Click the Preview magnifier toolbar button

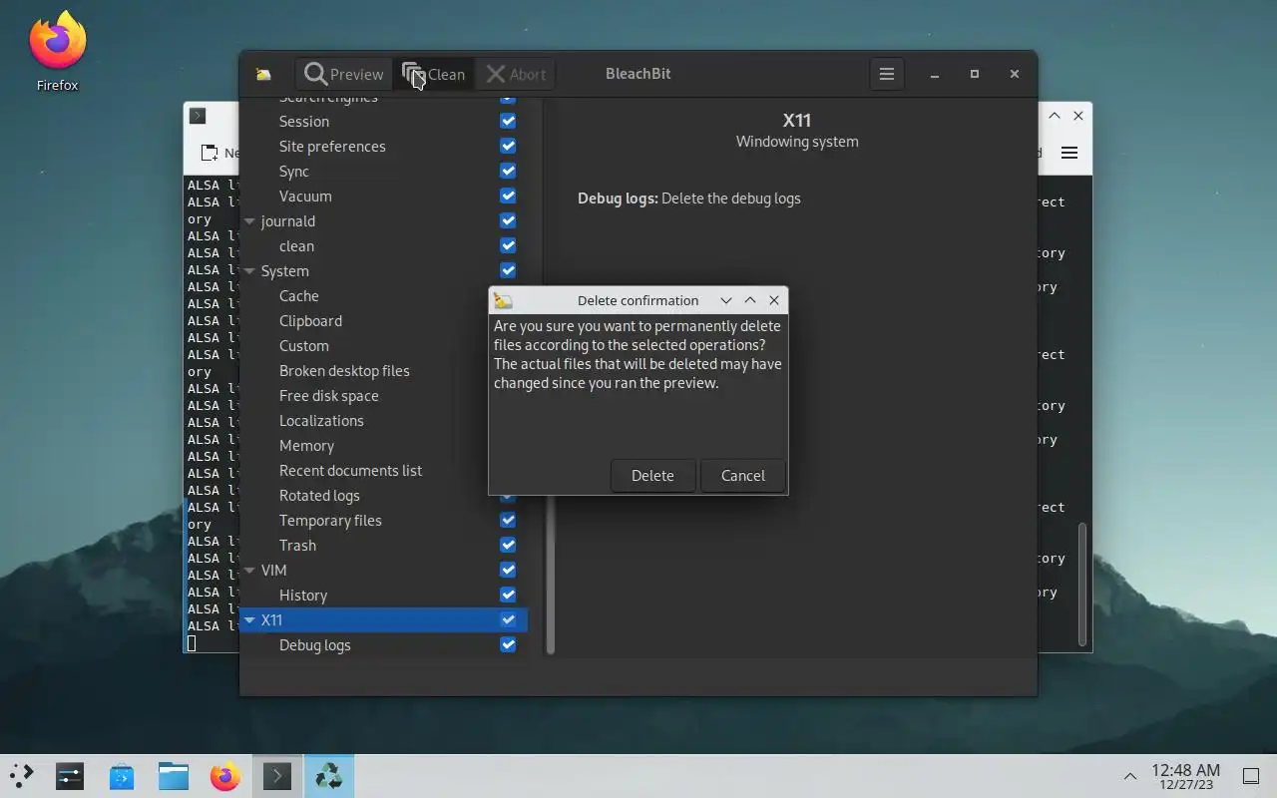click(343, 74)
